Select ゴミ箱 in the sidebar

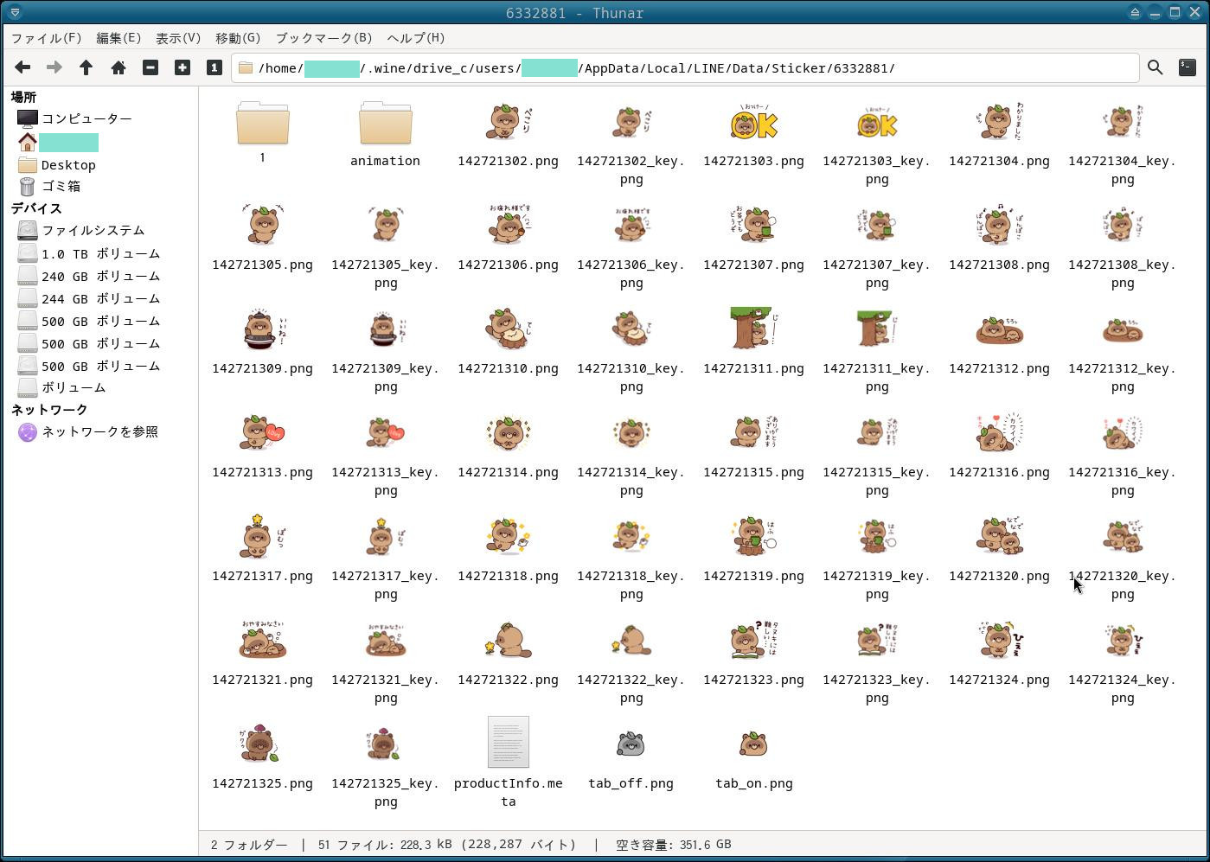tap(61, 186)
